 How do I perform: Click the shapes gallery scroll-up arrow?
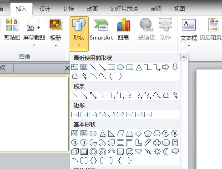[184, 57]
